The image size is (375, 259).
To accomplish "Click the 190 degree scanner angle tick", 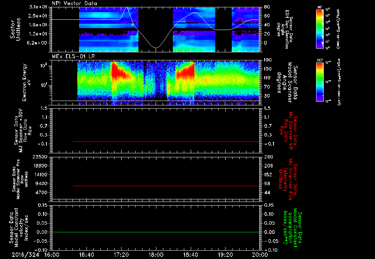I will pos(268,60).
